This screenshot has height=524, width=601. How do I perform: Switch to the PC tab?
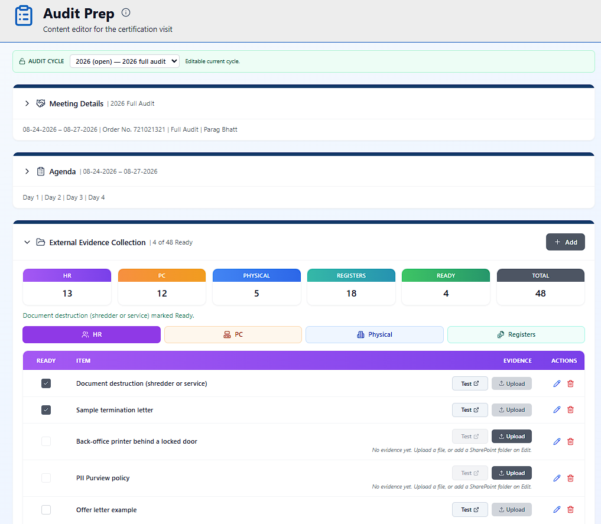[x=233, y=334]
